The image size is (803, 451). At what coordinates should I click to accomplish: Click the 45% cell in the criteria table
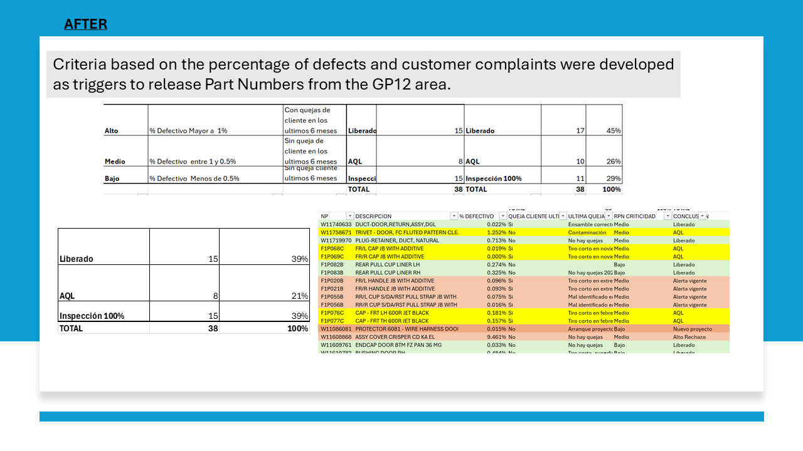[604, 120]
